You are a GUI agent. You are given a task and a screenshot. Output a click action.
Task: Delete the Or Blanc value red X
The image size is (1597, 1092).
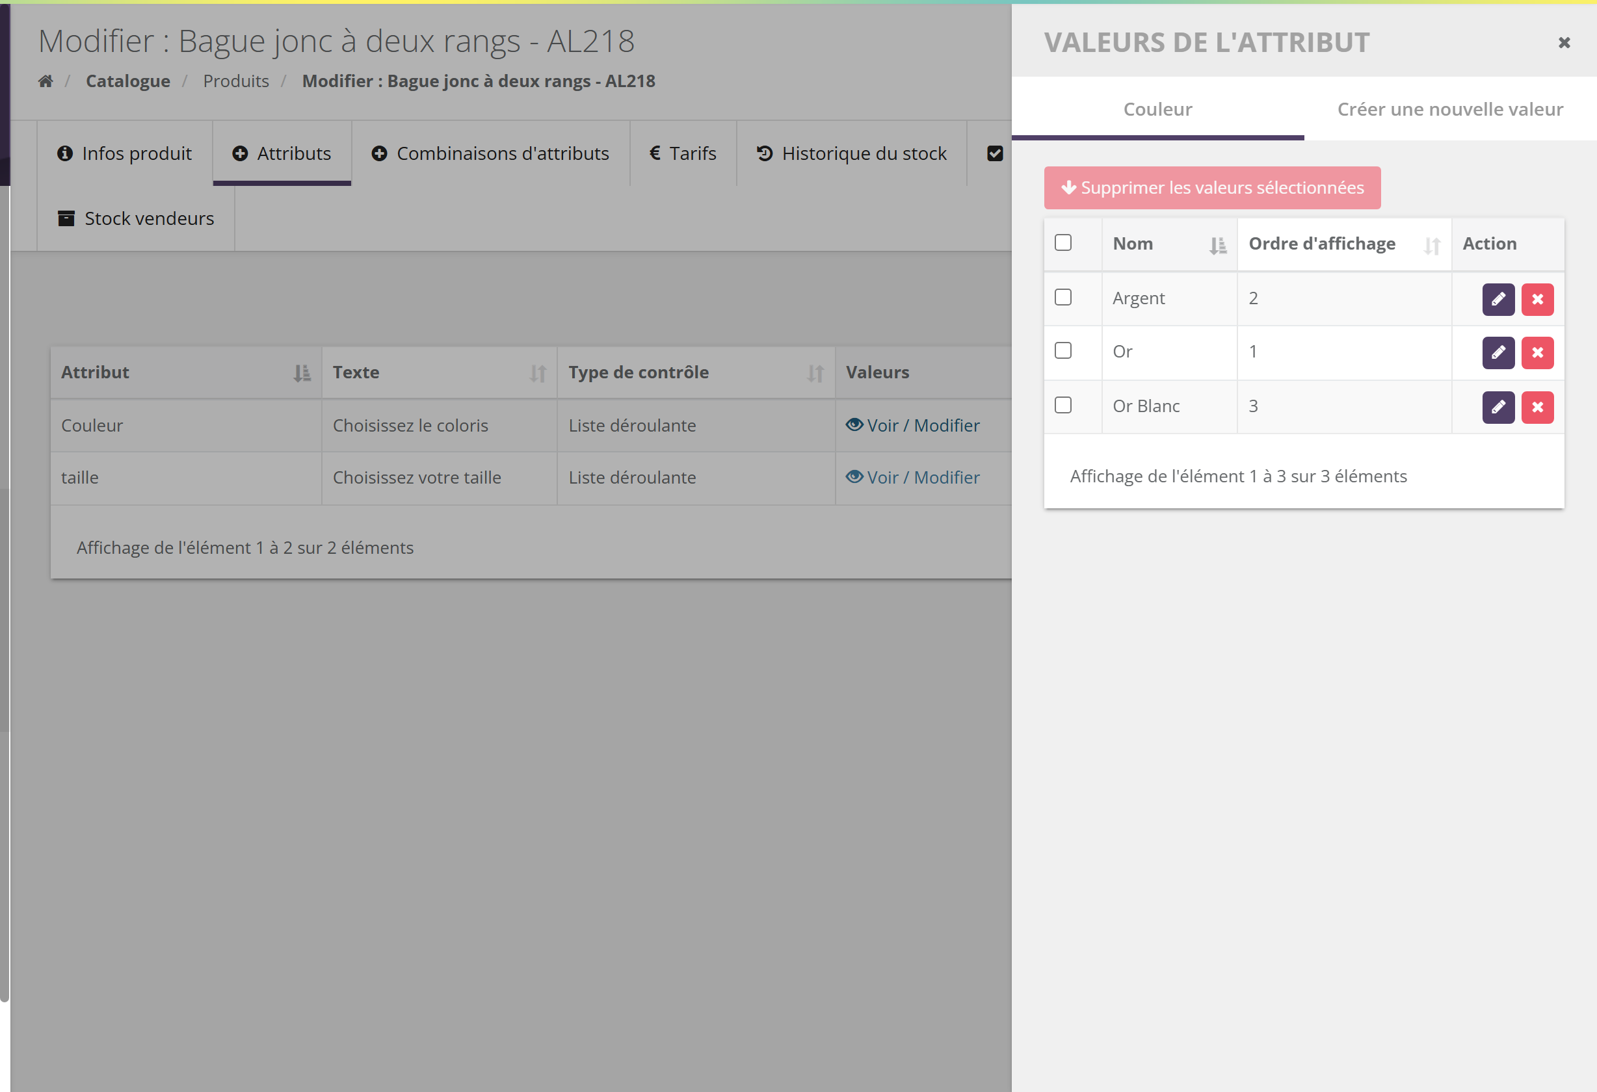pos(1537,408)
